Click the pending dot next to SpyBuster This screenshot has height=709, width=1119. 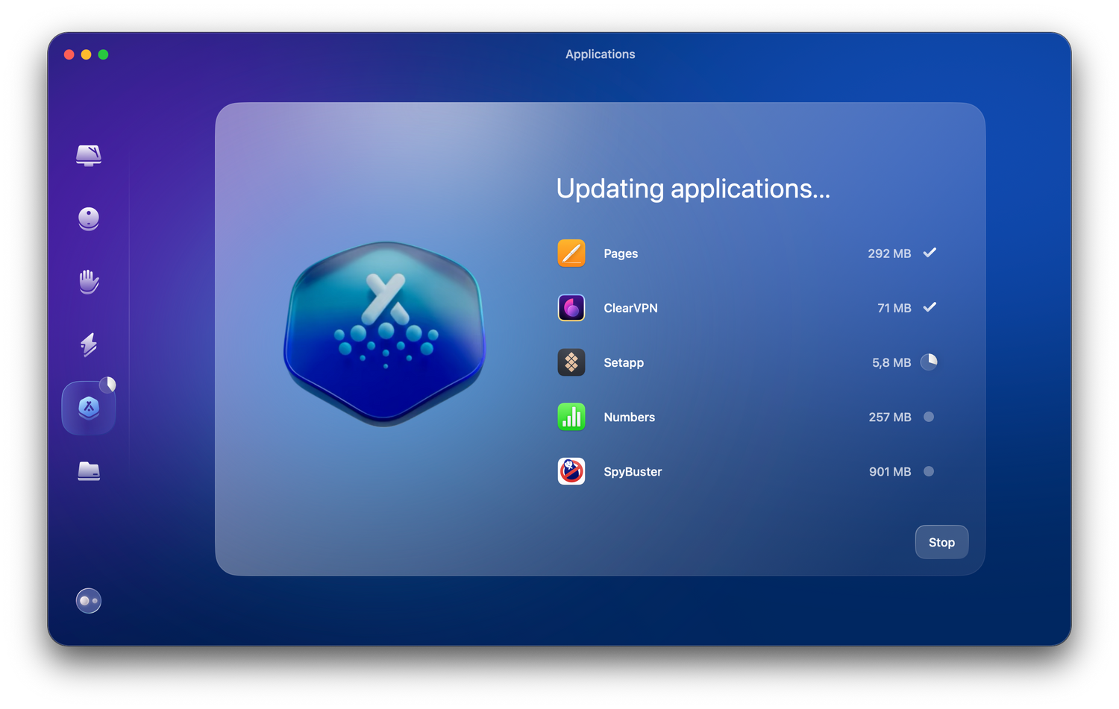[929, 471]
